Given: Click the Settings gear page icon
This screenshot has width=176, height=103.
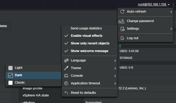Looking at the screenshot, I should click(x=123, y=29).
